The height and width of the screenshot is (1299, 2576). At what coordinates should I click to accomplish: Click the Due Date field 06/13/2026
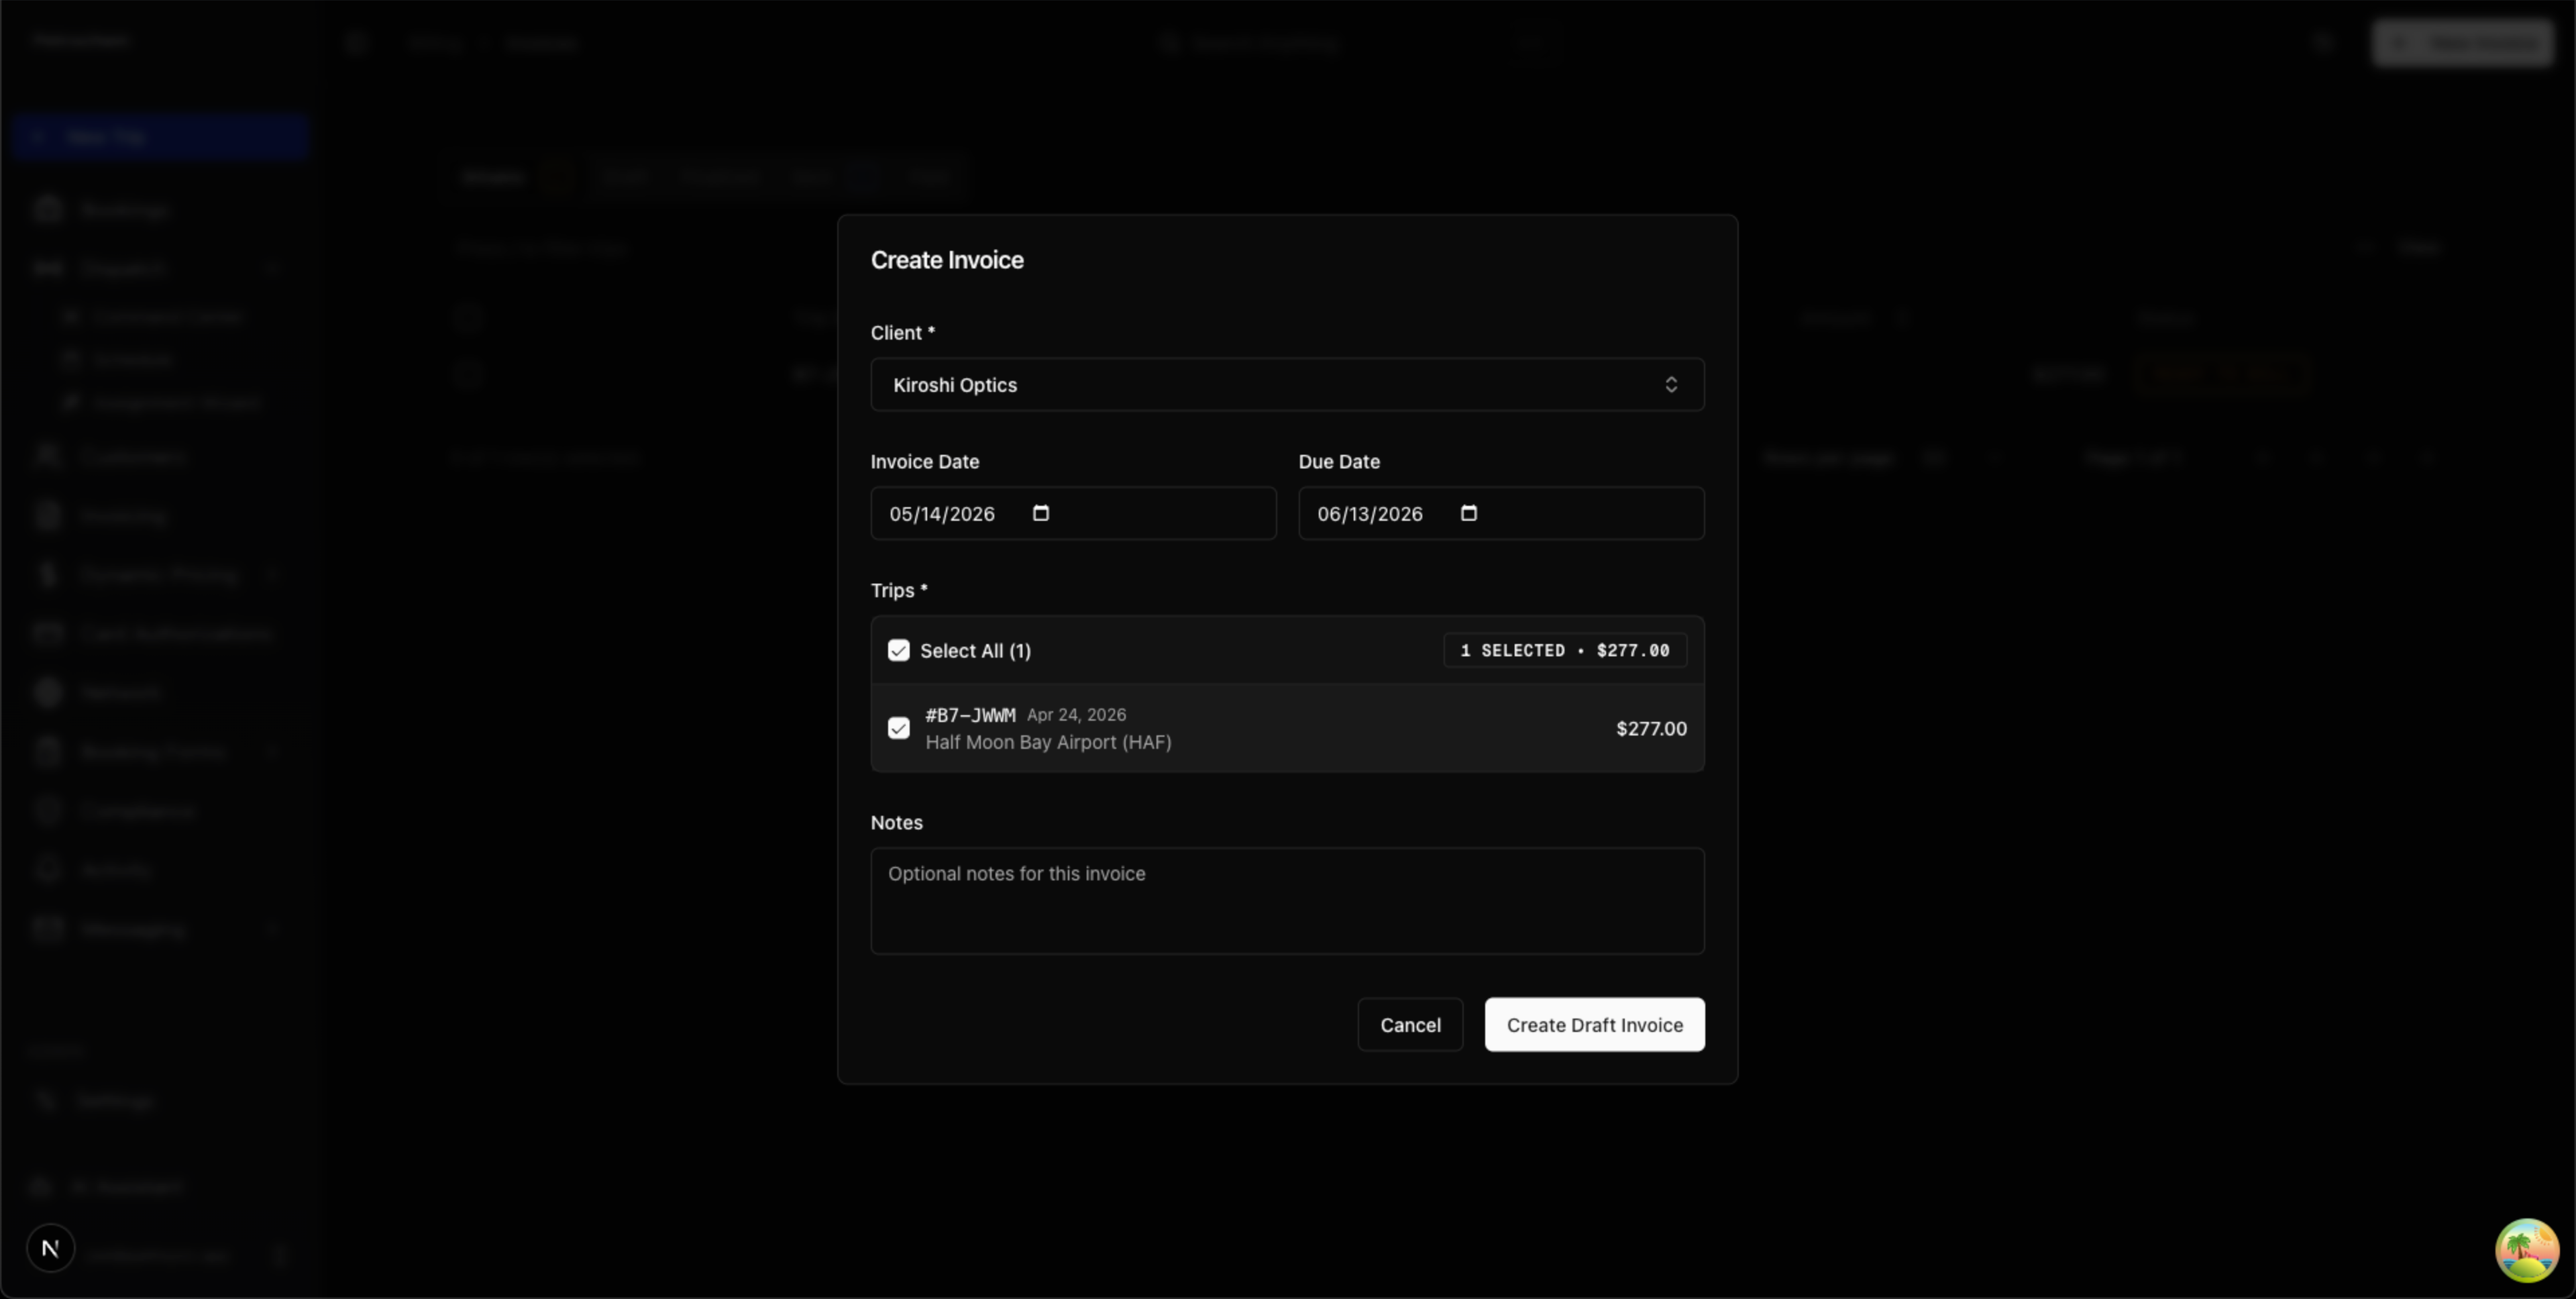pyautogui.click(x=1501, y=513)
